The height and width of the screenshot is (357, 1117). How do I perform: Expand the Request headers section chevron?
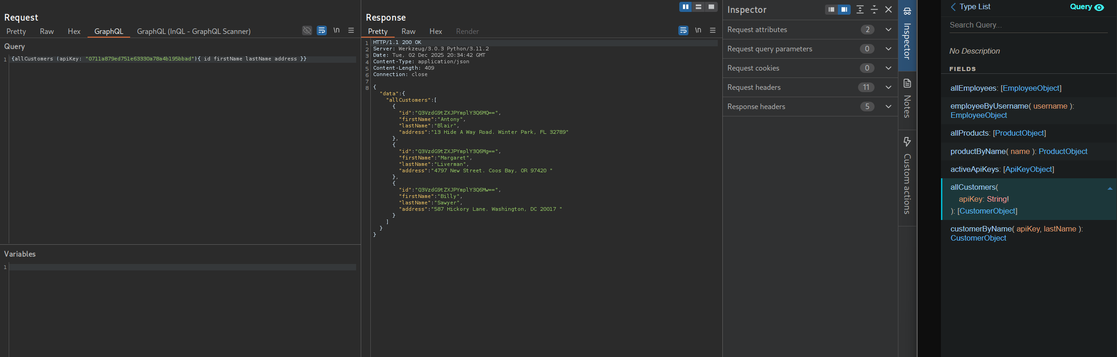[x=888, y=88]
